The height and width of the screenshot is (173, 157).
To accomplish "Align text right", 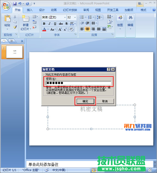I will tap(93, 29).
